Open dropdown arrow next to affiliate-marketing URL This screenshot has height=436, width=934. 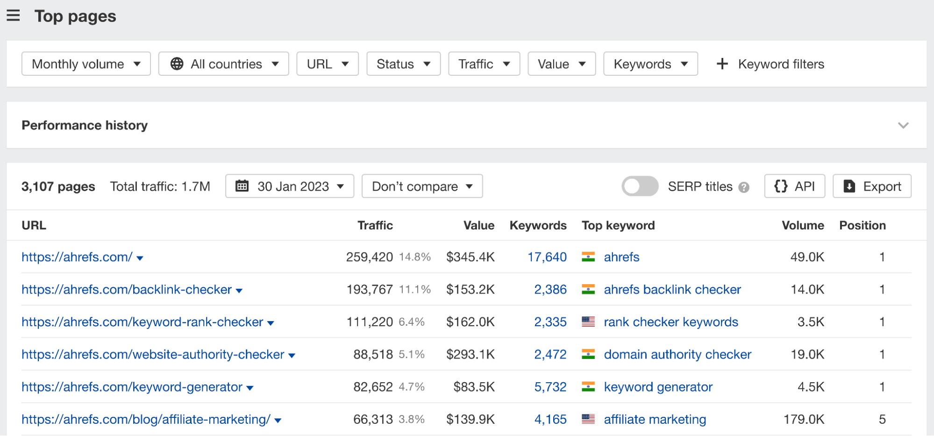click(x=278, y=421)
